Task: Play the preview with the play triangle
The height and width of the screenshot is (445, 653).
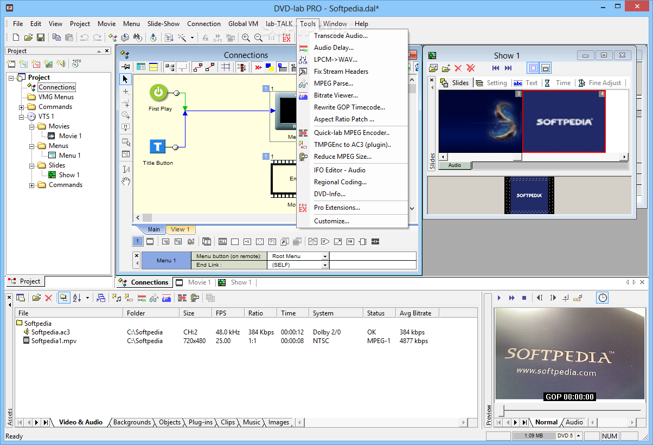Action: pyautogui.click(x=500, y=298)
